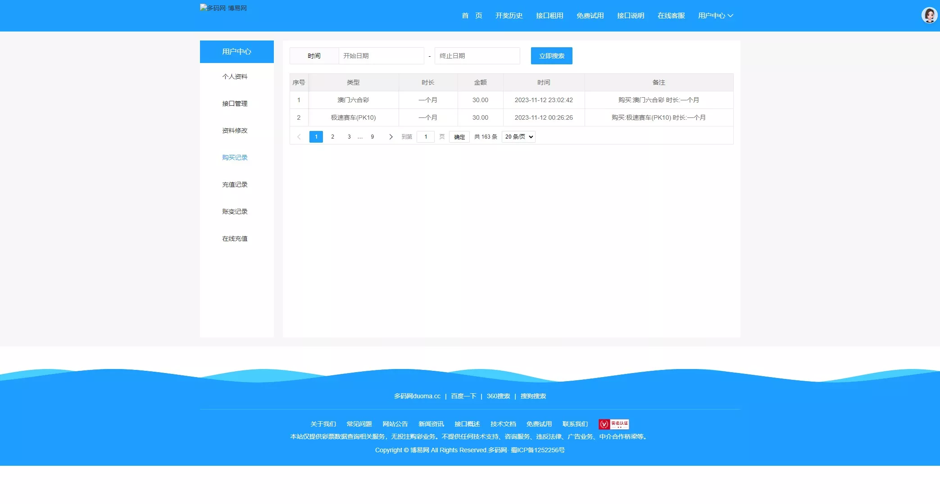The image size is (940, 504).
Task: Open the 百度一下 footer link
Action: 463,396
